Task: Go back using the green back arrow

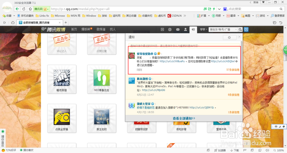Action: [17, 9]
